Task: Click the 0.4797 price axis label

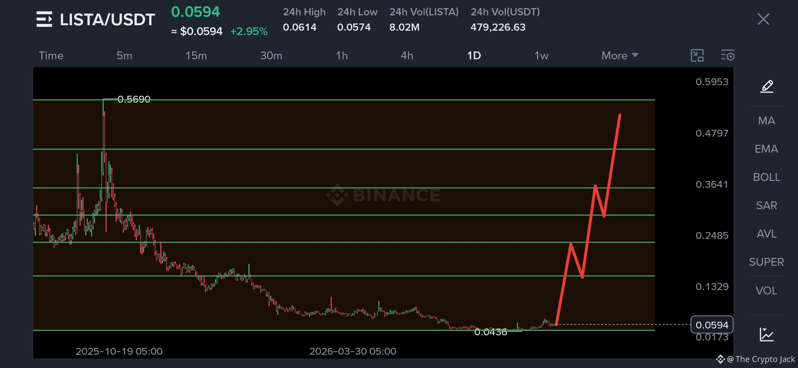Action: pyautogui.click(x=712, y=133)
